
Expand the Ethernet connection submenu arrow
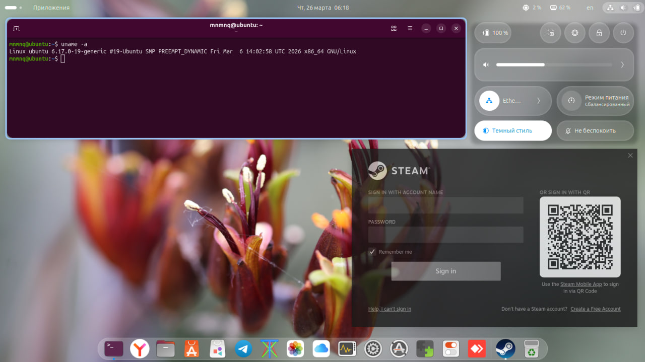pos(538,101)
